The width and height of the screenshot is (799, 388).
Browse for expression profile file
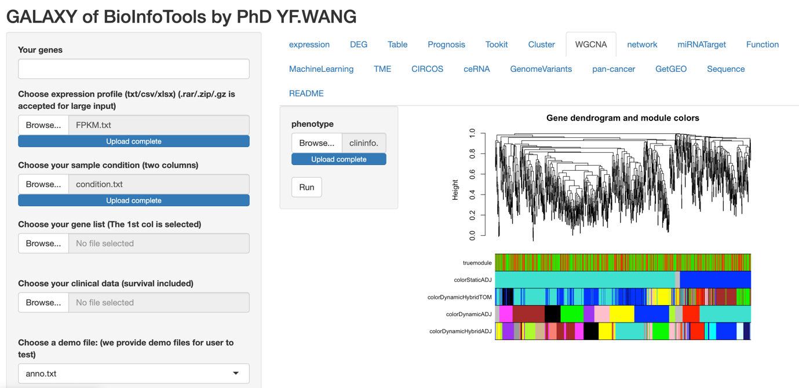[x=43, y=125]
